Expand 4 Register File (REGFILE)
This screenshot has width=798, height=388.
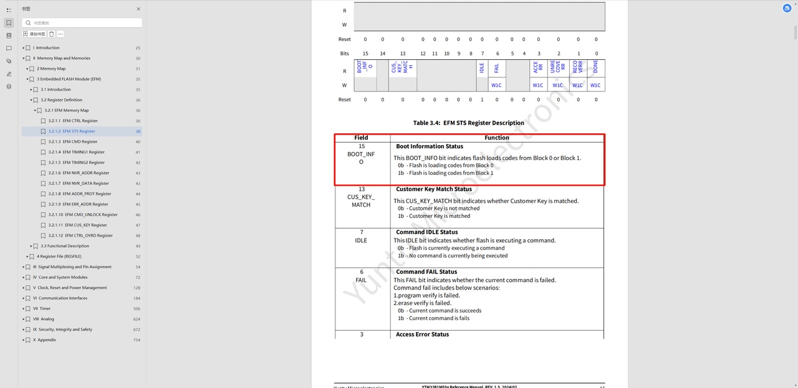coord(27,257)
